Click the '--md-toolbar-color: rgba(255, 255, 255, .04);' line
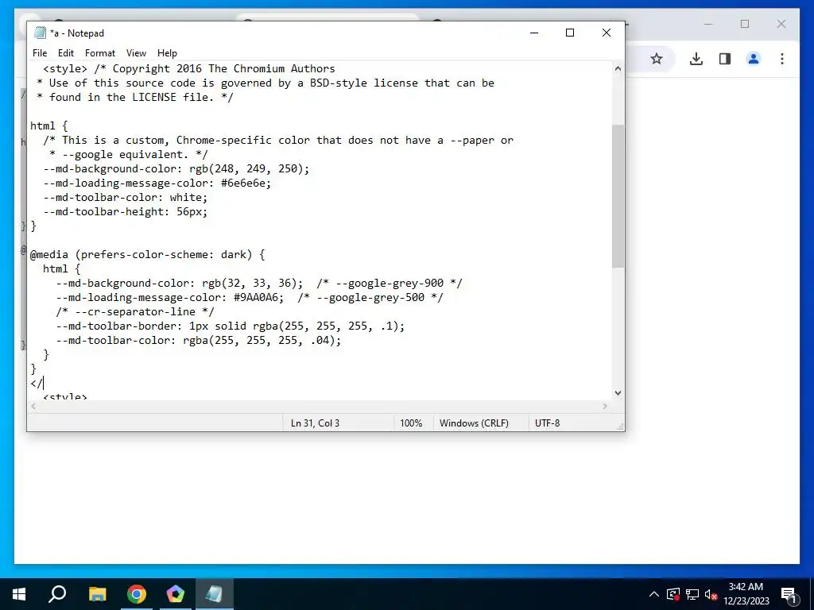The image size is (814, 610). pyautogui.click(x=199, y=340)
